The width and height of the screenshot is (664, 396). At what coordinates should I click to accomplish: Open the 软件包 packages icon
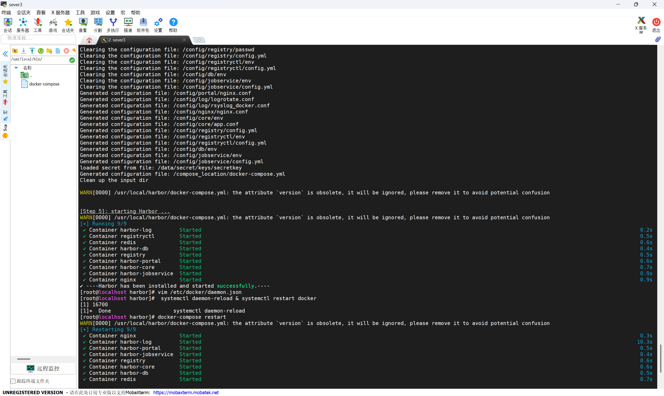[x=143, y=25]
